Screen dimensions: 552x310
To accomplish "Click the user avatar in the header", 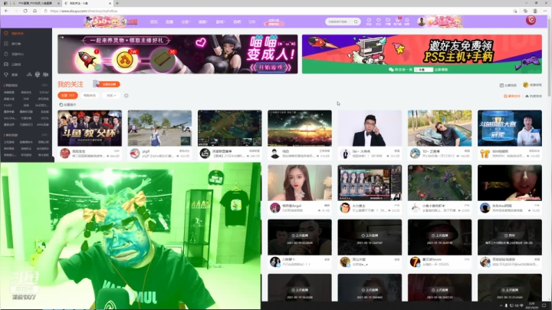I will [x=422, y=21].
